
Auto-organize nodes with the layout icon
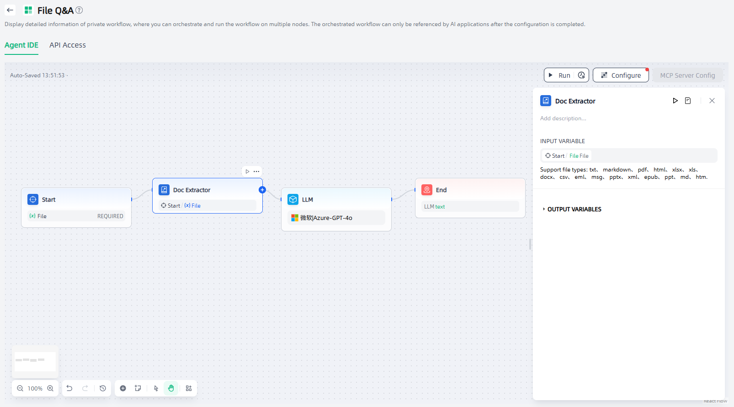(189, 388)
